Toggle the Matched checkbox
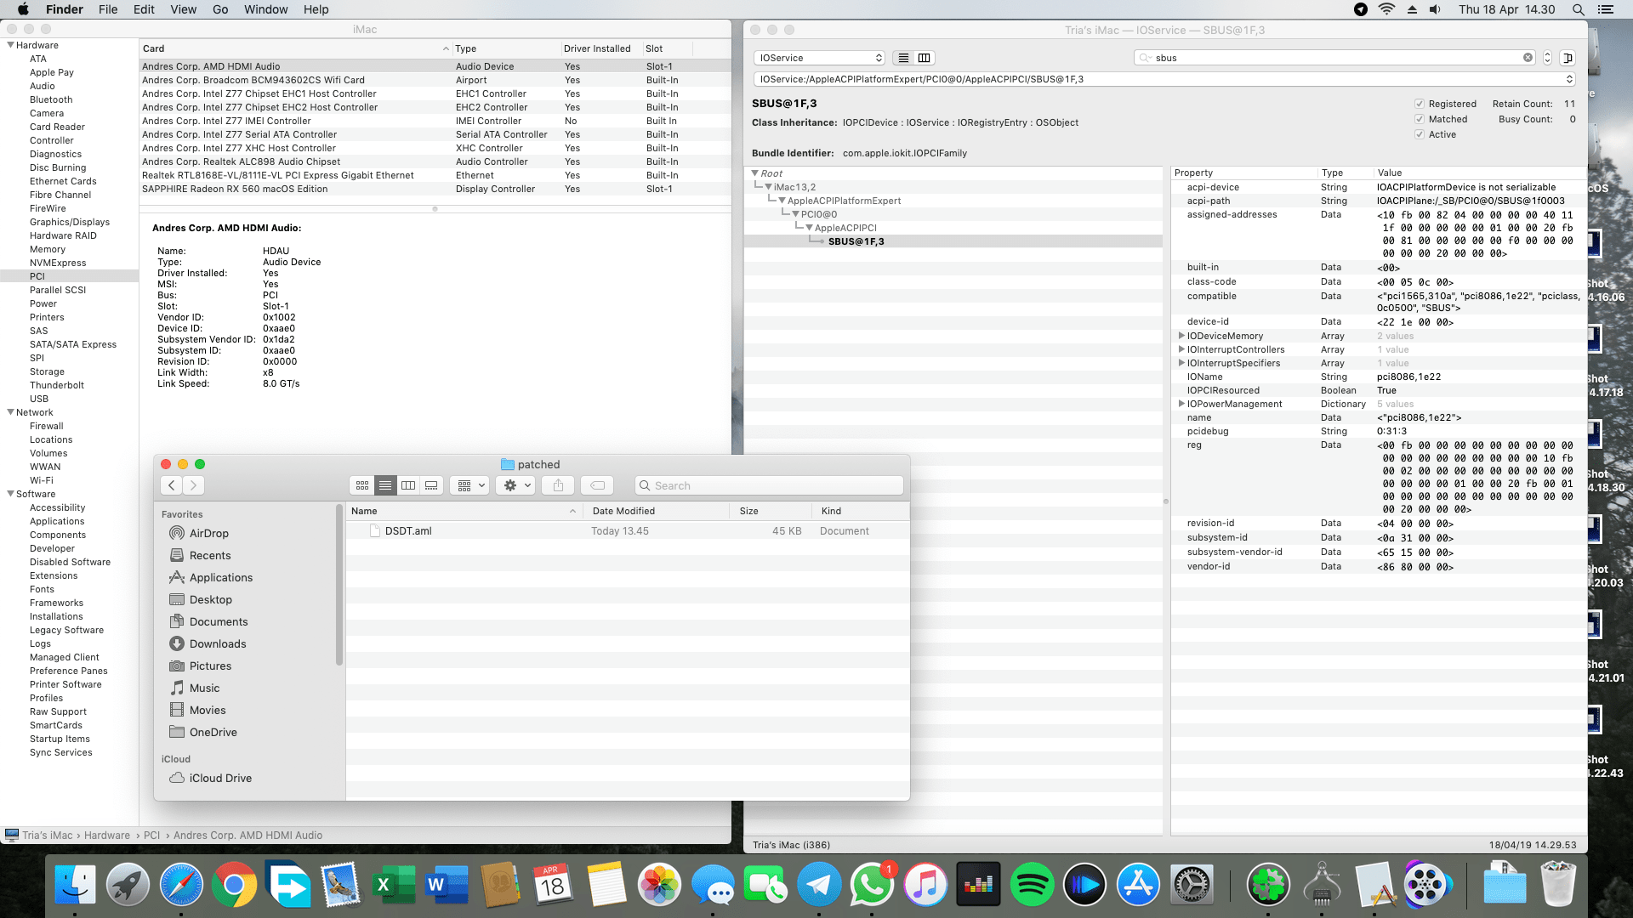1633x918 pixels. pos(1419,119)
